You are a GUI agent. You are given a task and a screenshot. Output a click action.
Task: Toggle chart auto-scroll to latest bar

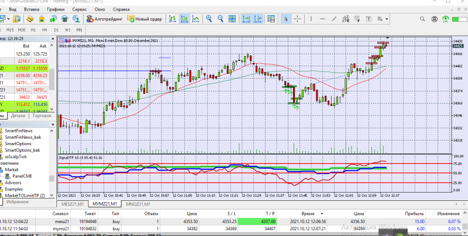click(x=247, y=19)
